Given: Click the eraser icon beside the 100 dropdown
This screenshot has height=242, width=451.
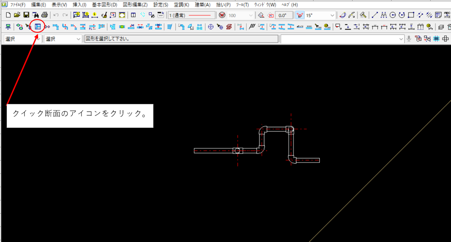Looking at the screenshot, I should tap(261, 15).
